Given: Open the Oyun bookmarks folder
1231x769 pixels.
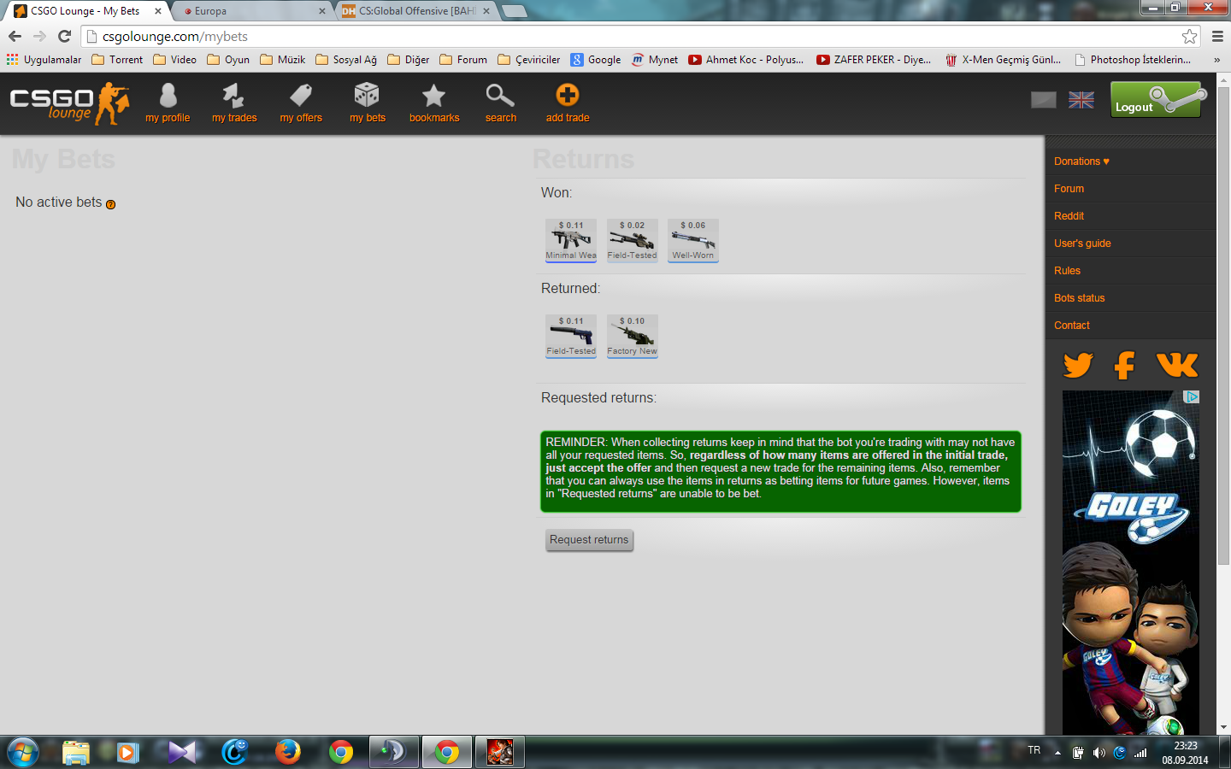Looking at the screenshot, I should [228, 60].
